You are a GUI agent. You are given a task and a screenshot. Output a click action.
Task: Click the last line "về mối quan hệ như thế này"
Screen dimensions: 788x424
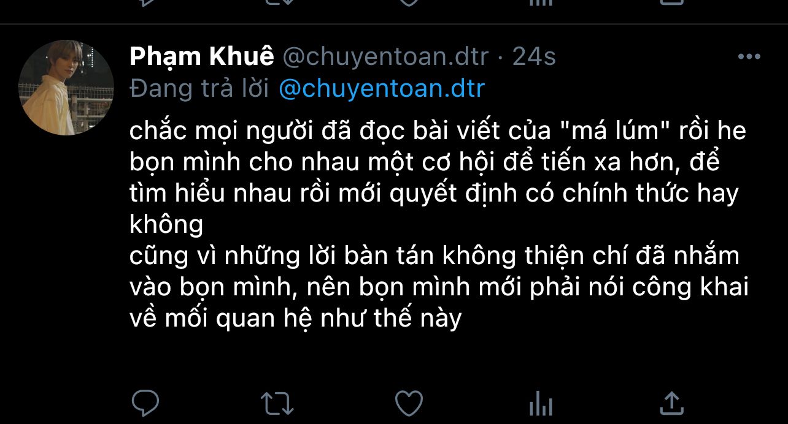[x=295, y=318]
